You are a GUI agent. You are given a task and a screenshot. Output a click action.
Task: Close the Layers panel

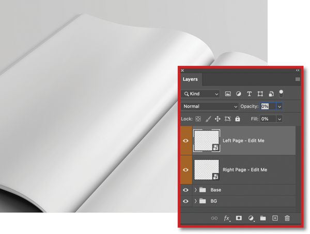[x=182, y=71]
